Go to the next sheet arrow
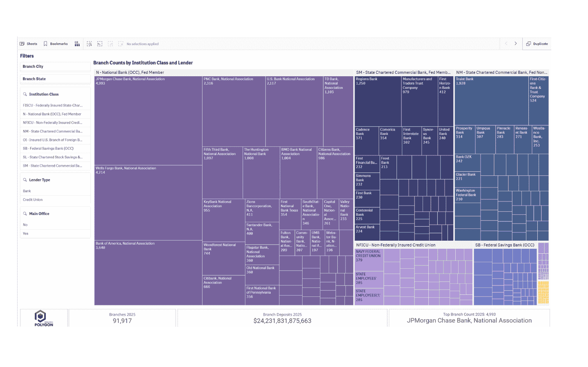588x367 pixels. [x=516, y=44]
